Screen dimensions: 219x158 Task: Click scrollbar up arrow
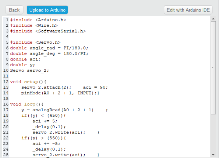213,19
